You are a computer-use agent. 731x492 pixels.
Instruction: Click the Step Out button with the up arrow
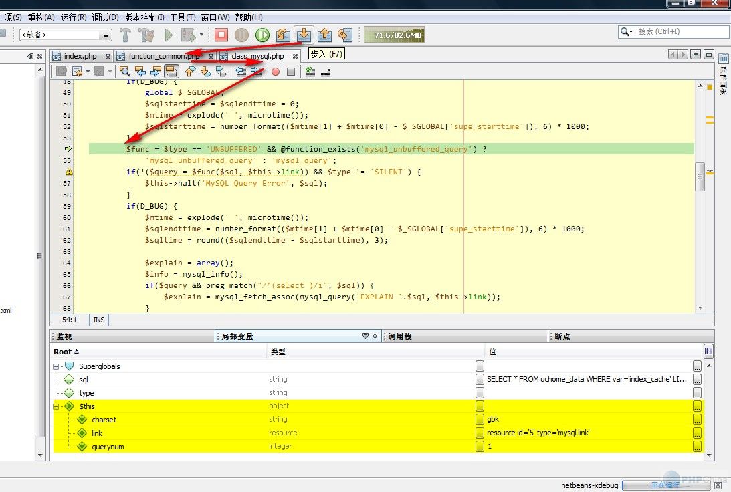324,35
